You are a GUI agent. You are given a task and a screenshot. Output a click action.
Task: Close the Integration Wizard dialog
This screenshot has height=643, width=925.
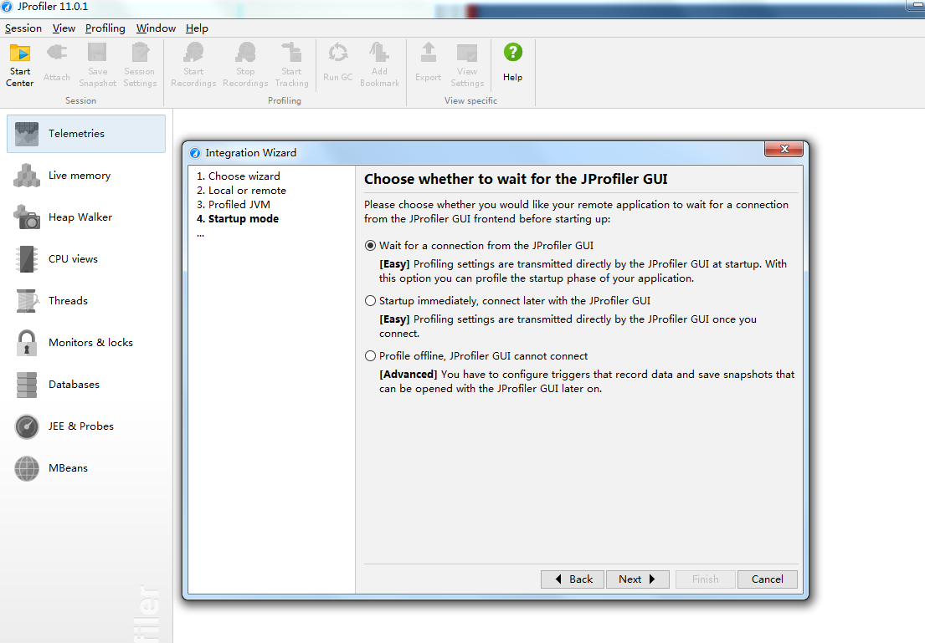pos(784,149)
